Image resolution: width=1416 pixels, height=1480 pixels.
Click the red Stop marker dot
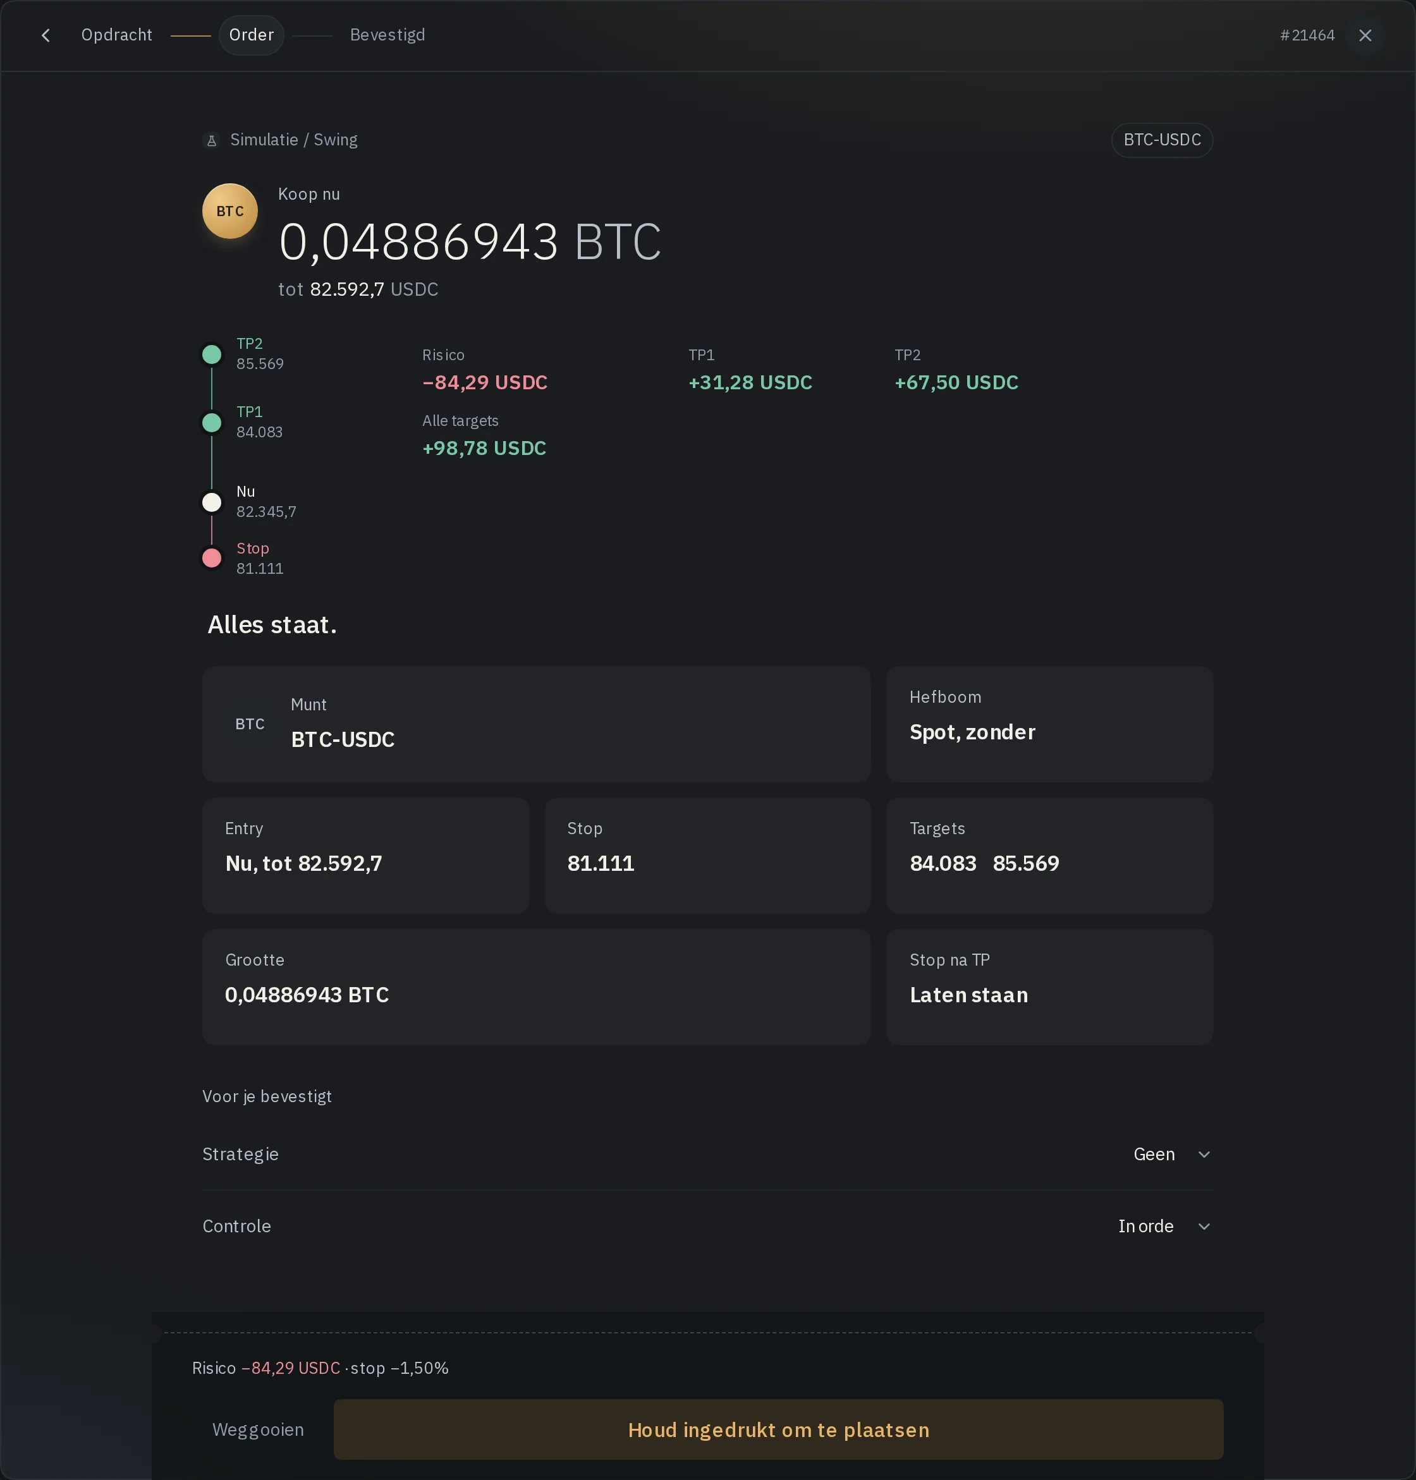click(x=212, y=559)
